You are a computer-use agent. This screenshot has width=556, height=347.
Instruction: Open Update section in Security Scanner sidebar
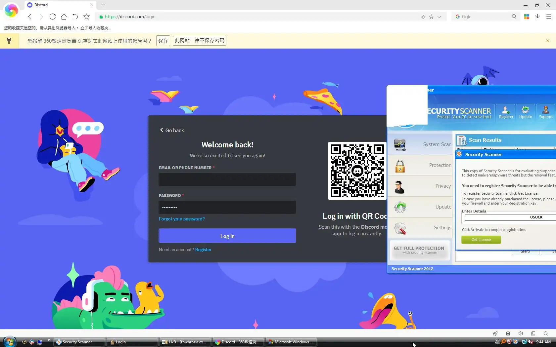420,207
